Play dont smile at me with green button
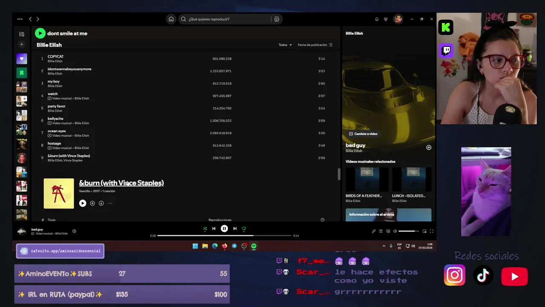This screenshot has width=545, height=307. [x=40, y=33]
